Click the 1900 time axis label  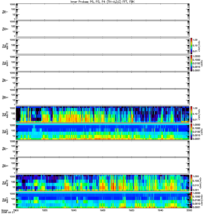(x=102, y=210)
